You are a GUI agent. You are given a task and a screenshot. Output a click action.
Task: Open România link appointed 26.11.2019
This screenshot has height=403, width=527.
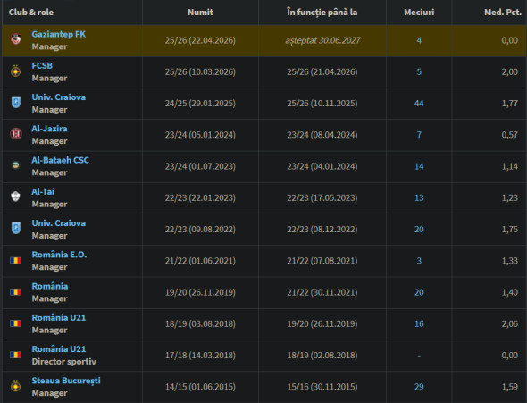tap(50, 286)
